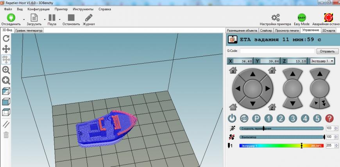Retract filament with extruder up arrow
The height and width of the screenshot is (167, 340).
point(320,74)
